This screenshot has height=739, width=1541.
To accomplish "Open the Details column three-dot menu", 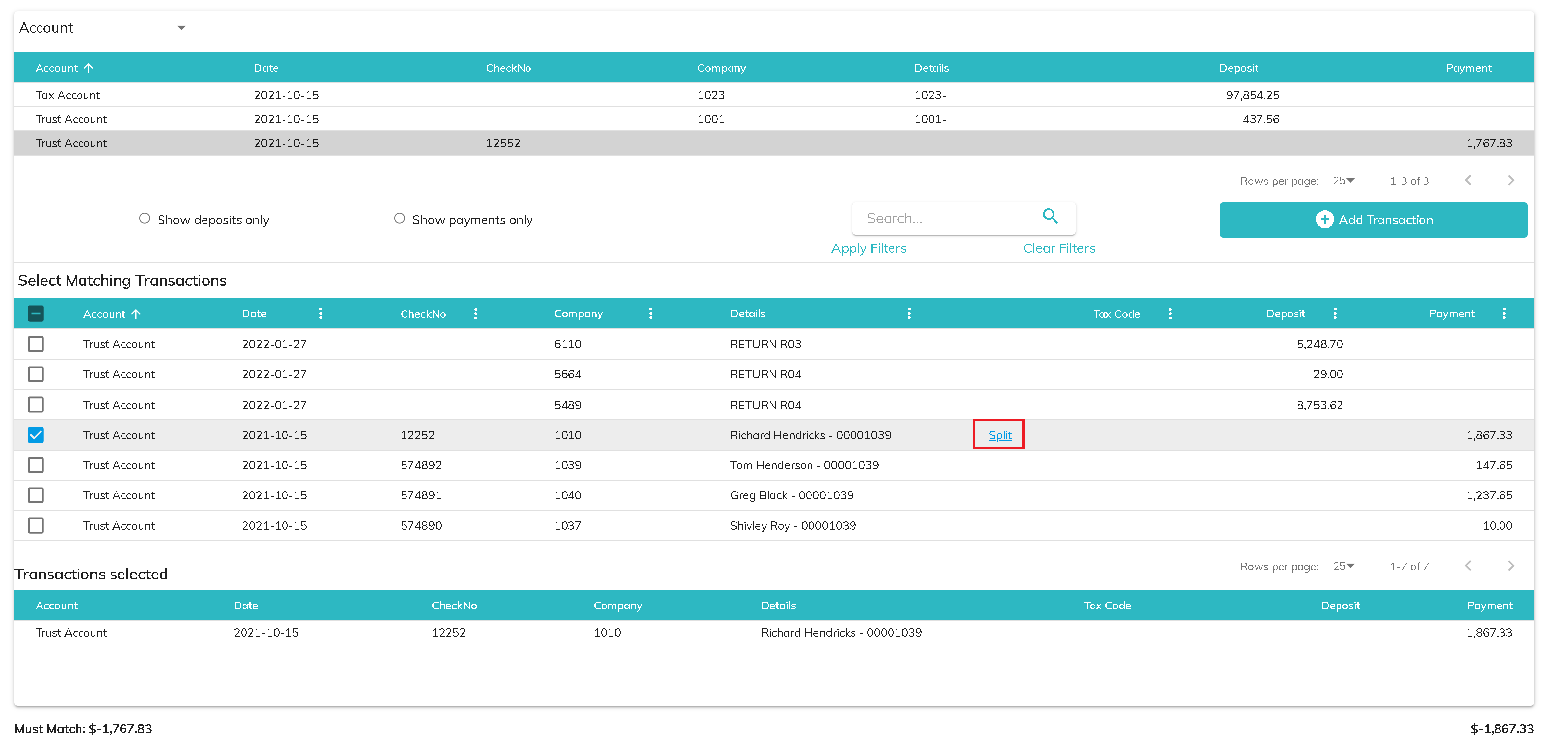I will point(908,313).
